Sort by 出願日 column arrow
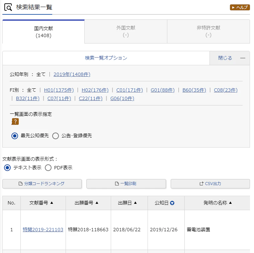This screenshot has height=253, width=254. coord(136,203)
